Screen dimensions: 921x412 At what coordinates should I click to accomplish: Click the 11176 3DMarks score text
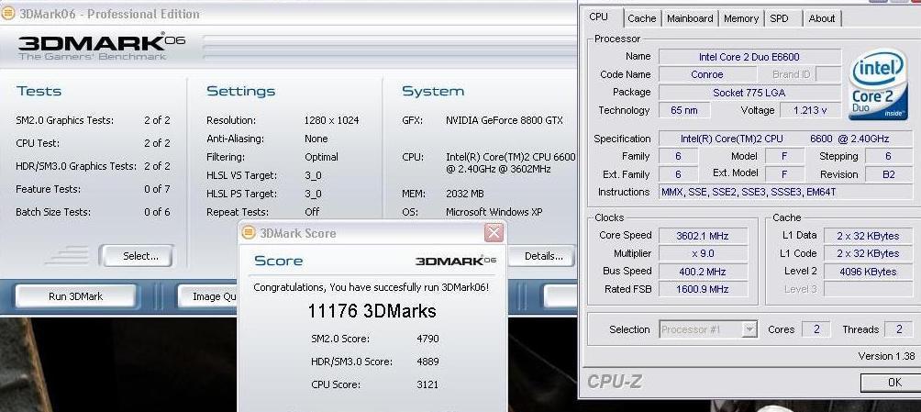[372, 311]
